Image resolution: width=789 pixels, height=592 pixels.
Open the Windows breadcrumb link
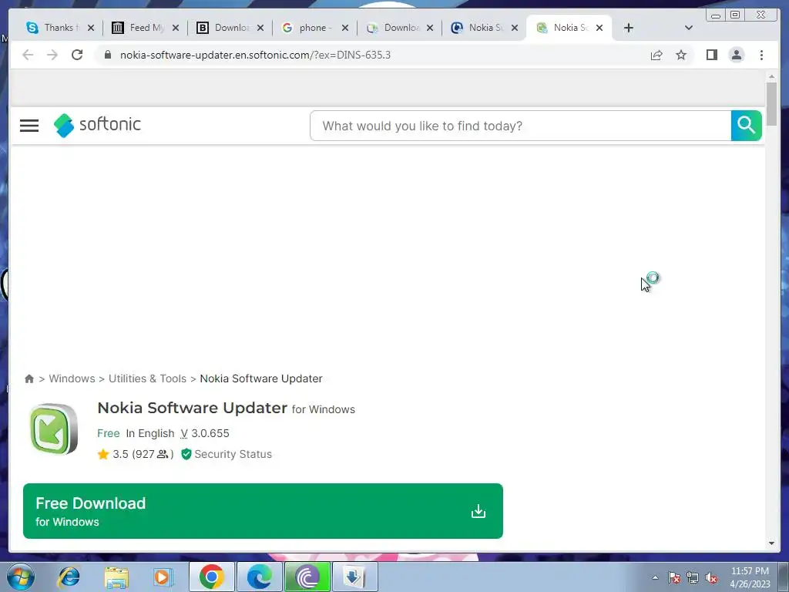pos(72,378)
